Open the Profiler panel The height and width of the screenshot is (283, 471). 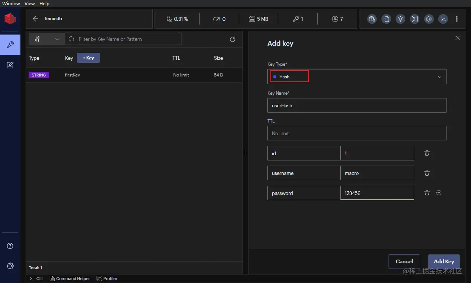click(x=107, y=279)
